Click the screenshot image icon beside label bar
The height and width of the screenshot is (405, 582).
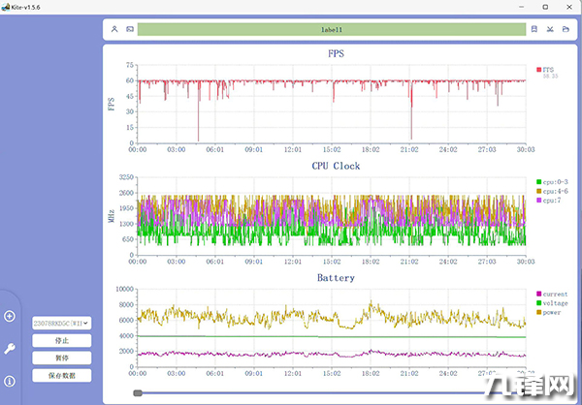[130, 30]
